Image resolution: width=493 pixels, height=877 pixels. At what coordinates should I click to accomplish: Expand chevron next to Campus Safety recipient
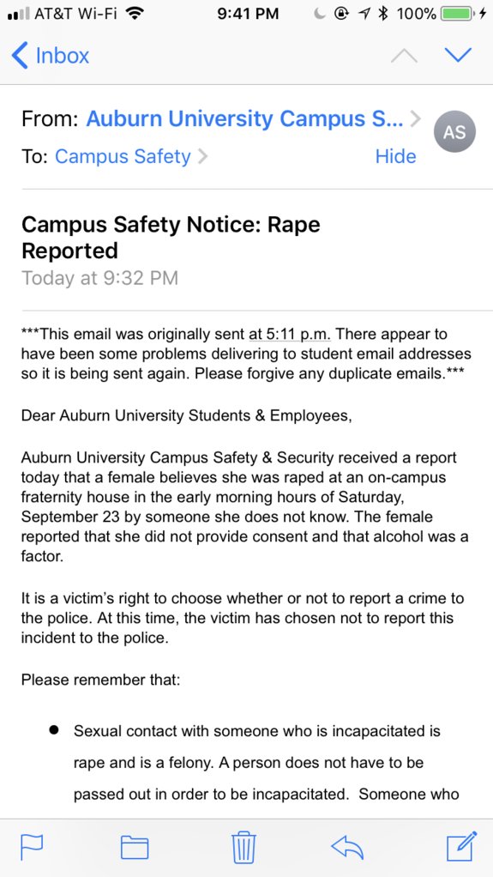tap(202, 156)
